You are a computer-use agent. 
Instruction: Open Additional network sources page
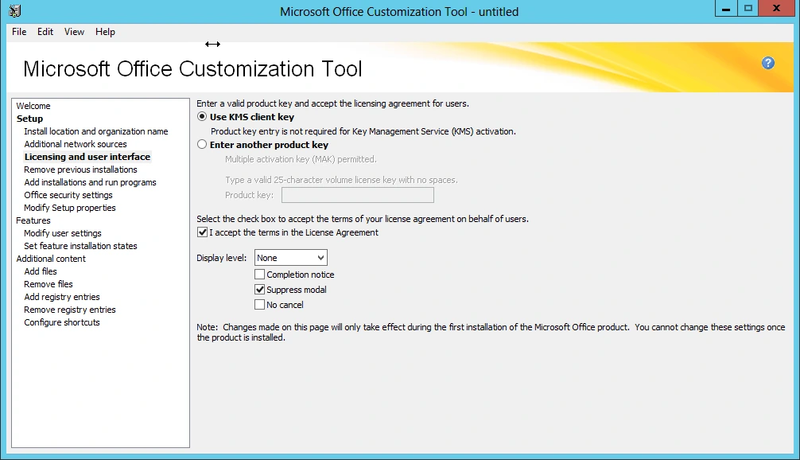tap(76, 144)
